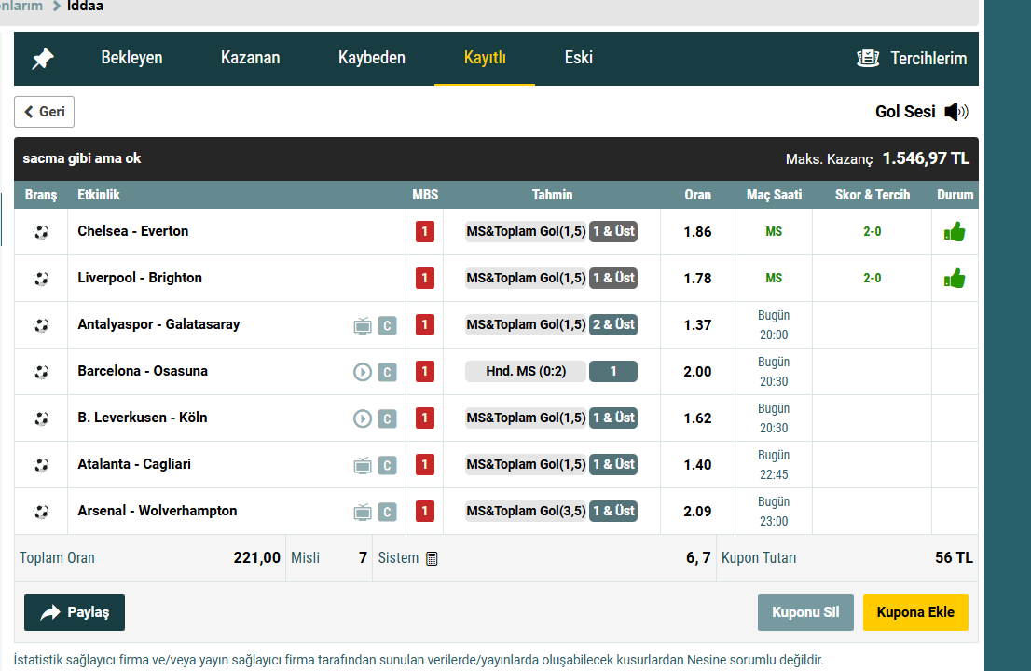Share the coupon with Paylaş
The width and height of the screenshot is (1031, 671).
(x=75, y=612)
